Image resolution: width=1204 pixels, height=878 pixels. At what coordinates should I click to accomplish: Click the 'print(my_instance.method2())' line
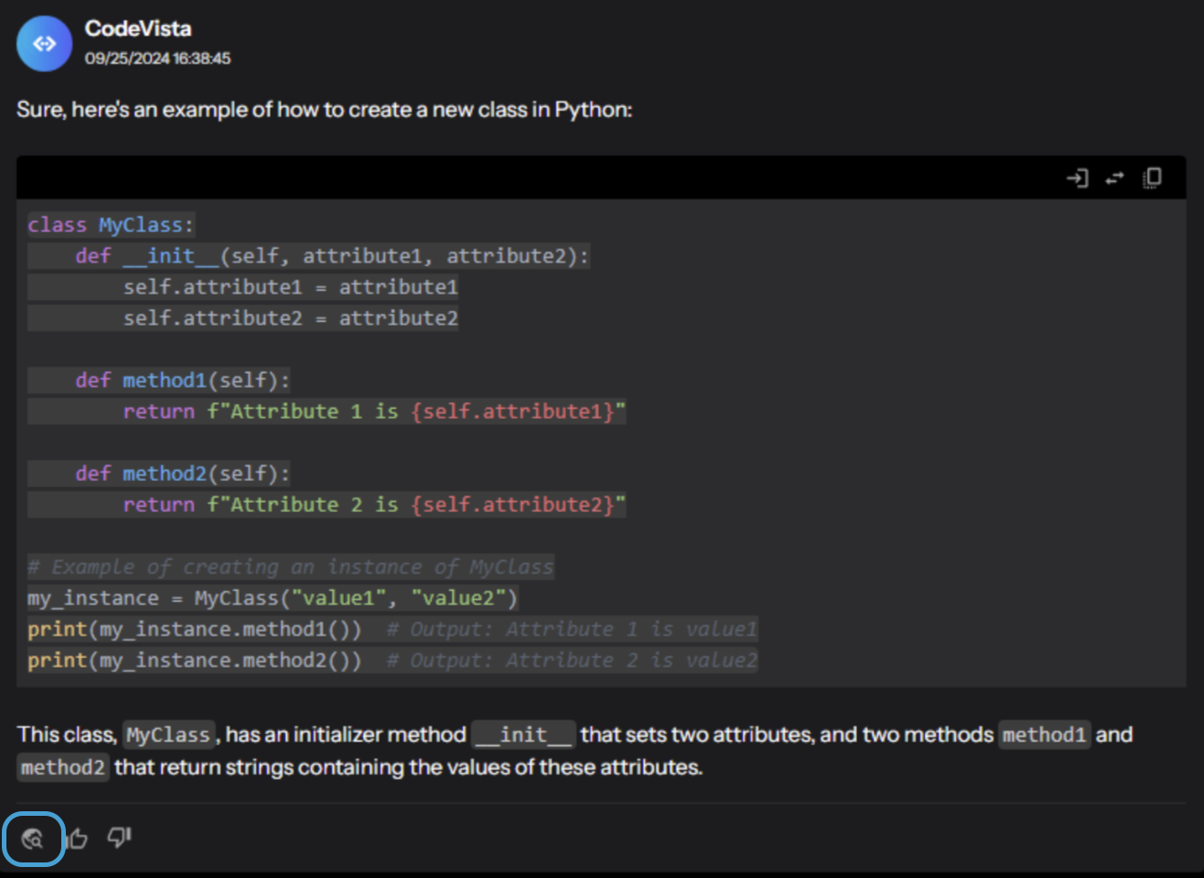click(392, 660)
